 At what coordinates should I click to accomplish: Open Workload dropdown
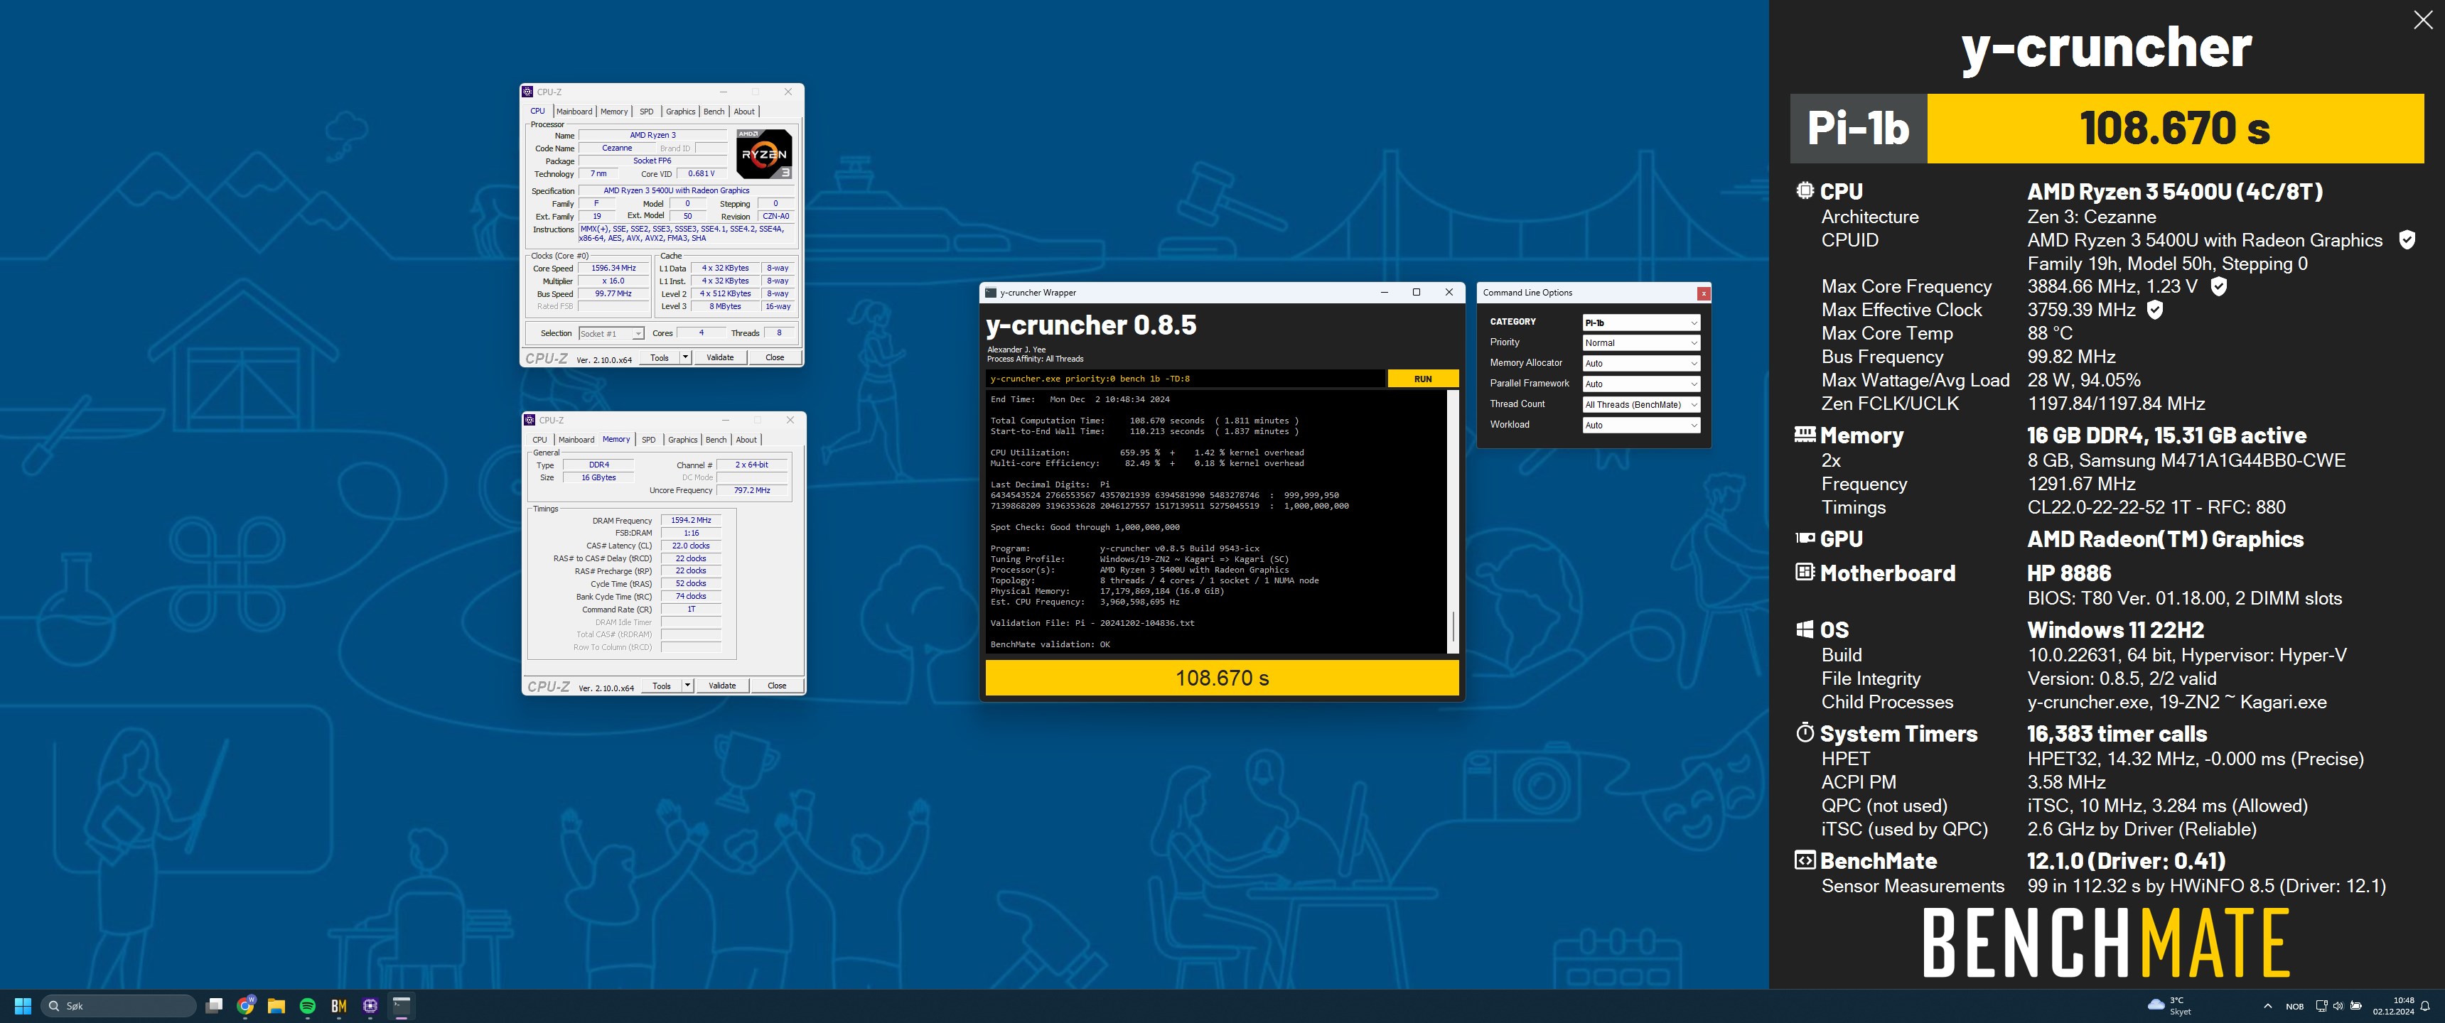coord(1641,425)
